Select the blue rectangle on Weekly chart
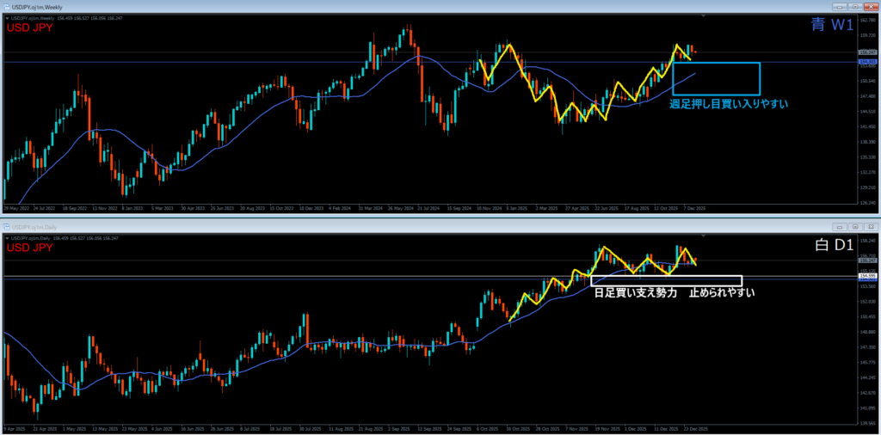 (761, 79)
